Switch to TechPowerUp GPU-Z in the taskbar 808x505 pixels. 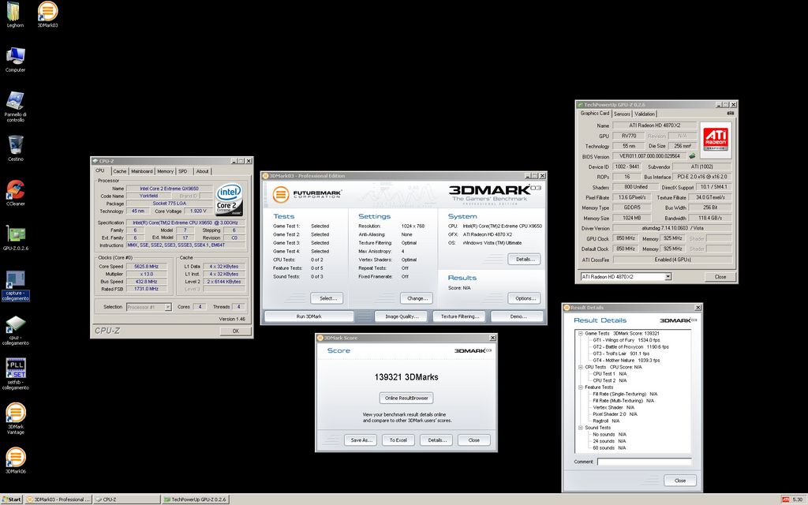(196, 499)
